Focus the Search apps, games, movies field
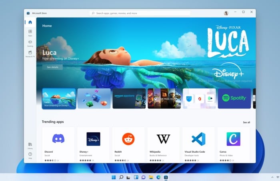280x181 pixels. (x=140, y=13)
